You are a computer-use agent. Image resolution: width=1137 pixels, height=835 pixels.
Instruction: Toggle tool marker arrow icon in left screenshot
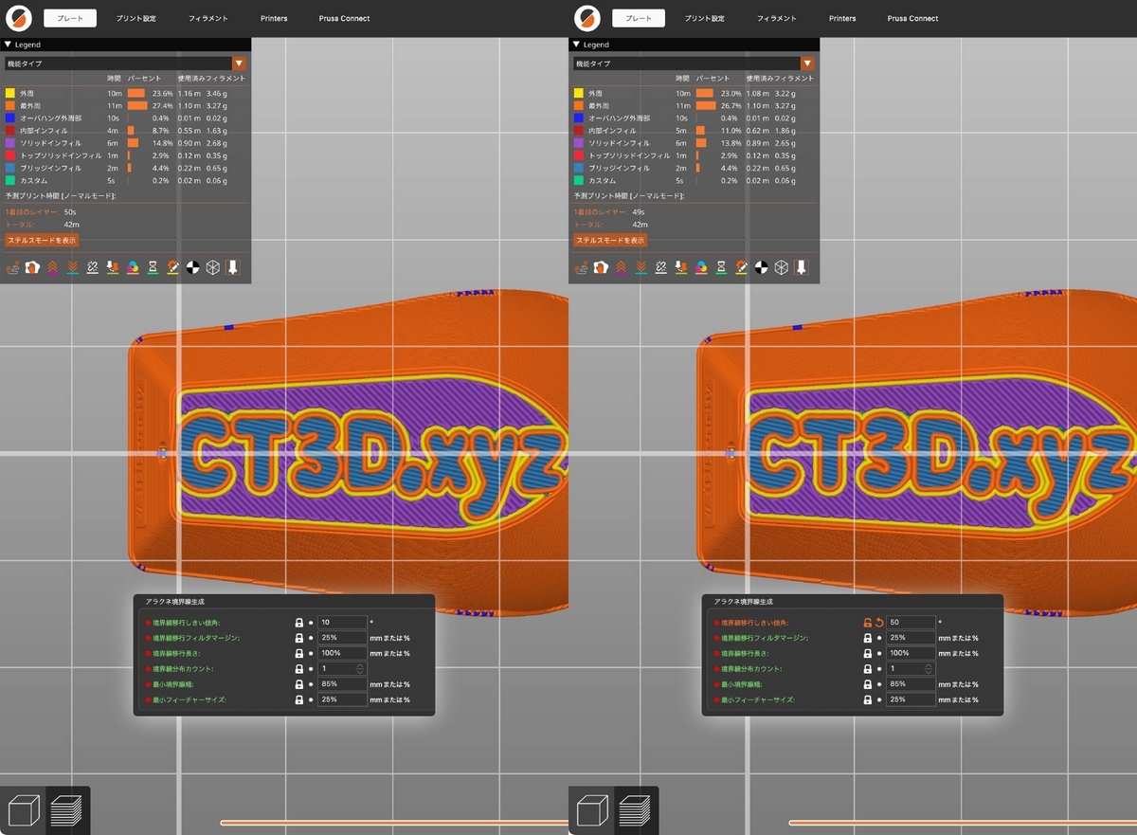coord(232,267)
